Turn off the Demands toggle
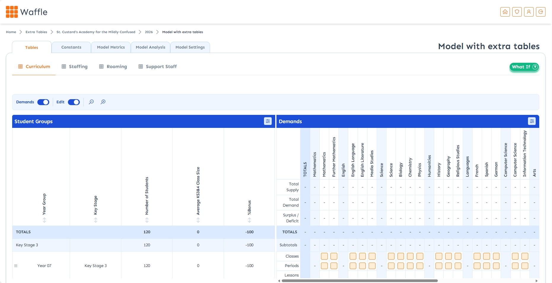Image resolution: width=552 pixels, height=283 pixels. tap(43, 102)
